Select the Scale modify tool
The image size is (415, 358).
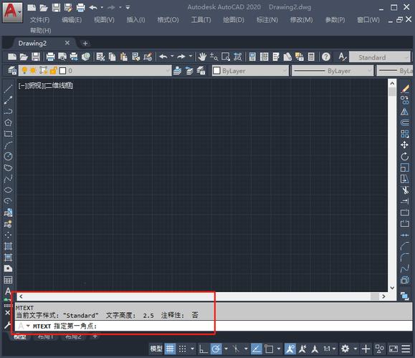point(405,168)
